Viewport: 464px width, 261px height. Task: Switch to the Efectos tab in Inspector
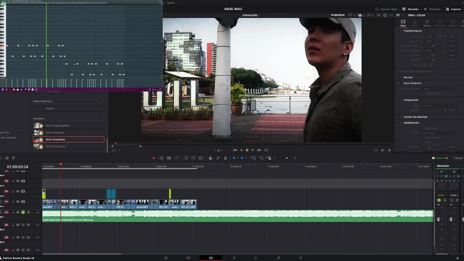click(427, 23)
